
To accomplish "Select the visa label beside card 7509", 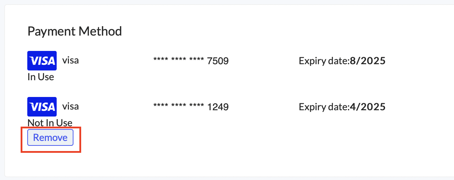I will point(70,60).
